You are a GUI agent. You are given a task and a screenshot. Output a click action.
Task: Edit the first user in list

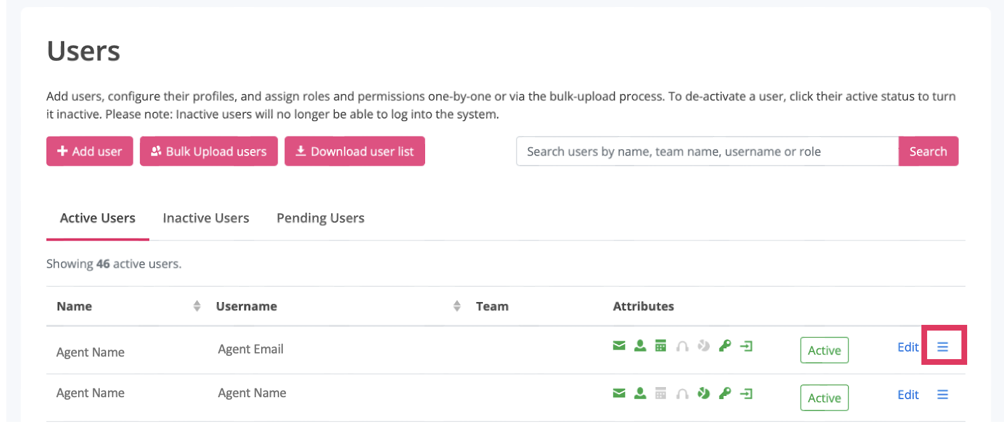click(x=907, y=347)
